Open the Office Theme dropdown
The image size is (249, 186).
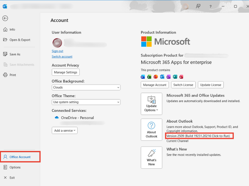[86, 102]
